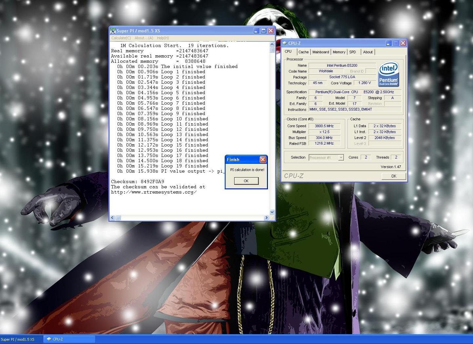The height and width of the screenshot is (344, 473).
Task: Click the xtremesystems.org URL text
Action: pyautogui.click(x=154, y=192)
